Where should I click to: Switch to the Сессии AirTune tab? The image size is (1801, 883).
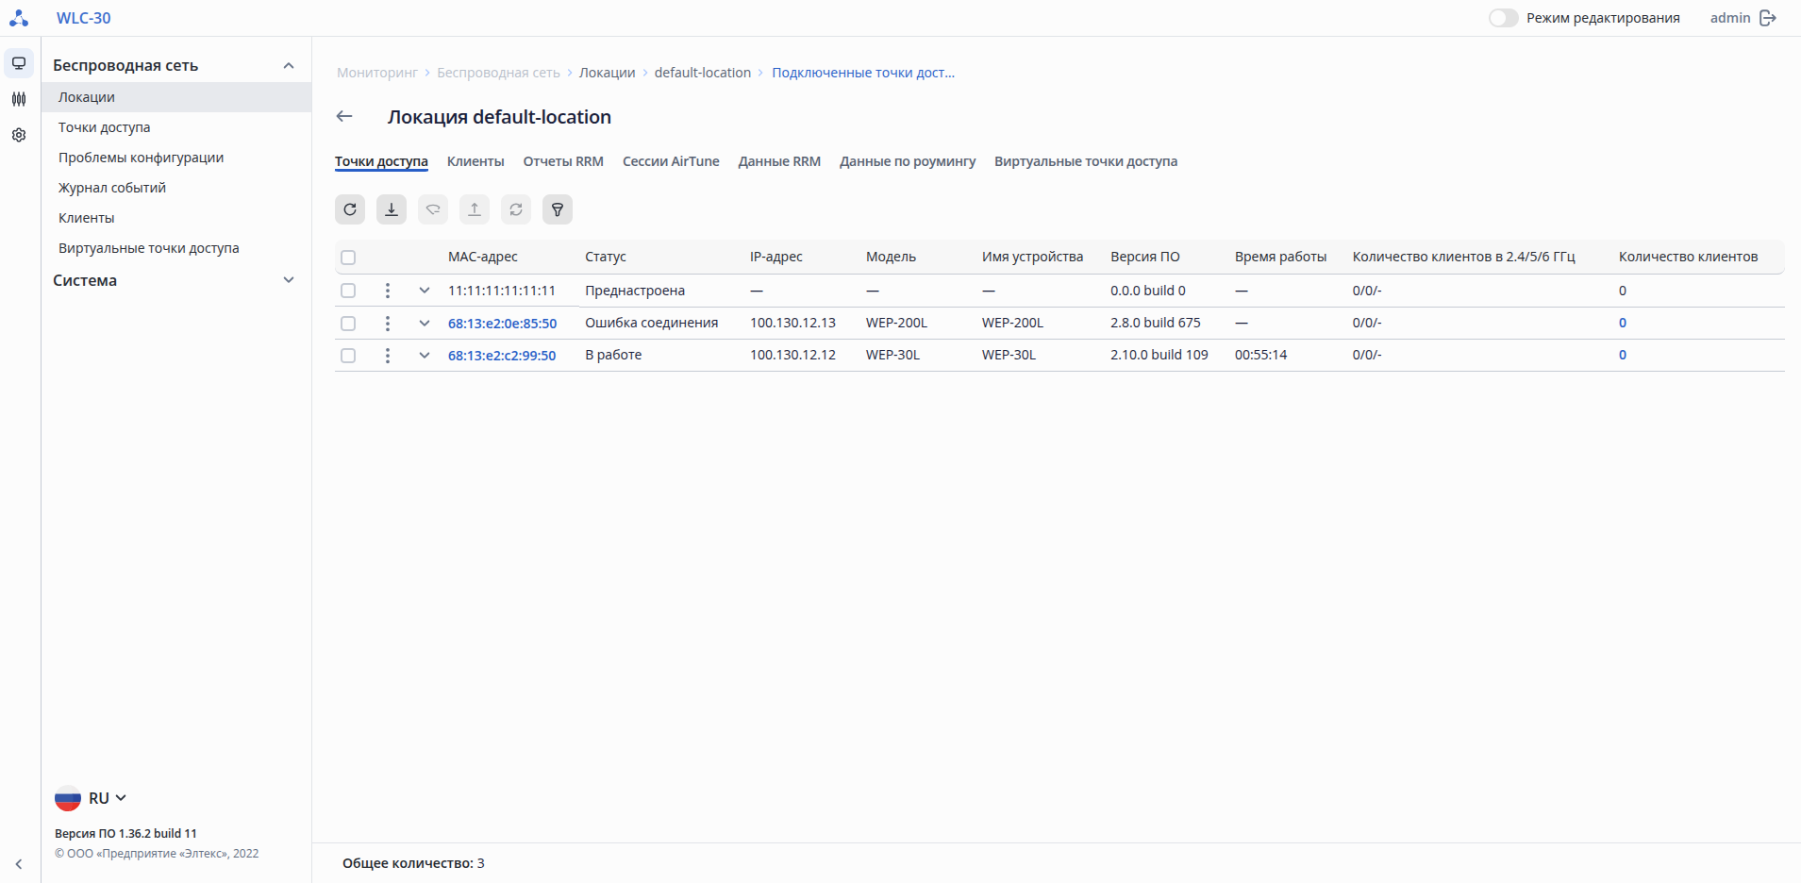pyautogui.click(x=671, y=161)
